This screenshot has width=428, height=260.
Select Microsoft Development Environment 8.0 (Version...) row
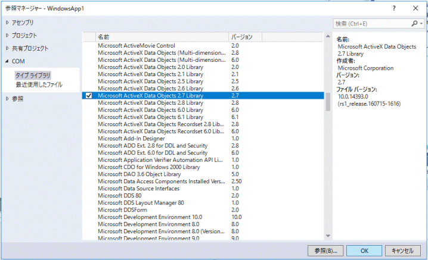(x=203, y=231)
